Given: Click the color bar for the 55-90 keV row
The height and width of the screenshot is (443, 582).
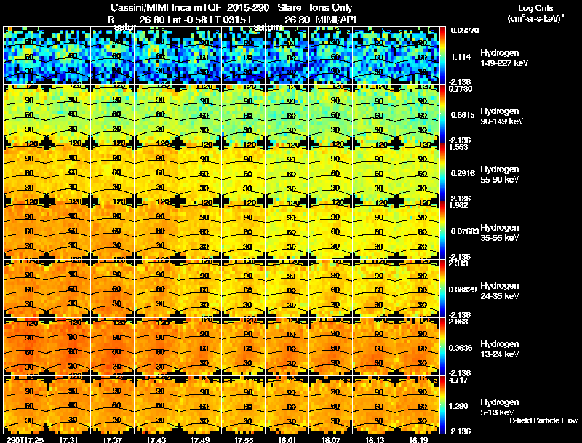Looking at the screenshot, I should (442, 172).
